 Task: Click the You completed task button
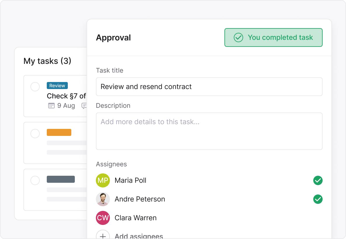[273, 37]
